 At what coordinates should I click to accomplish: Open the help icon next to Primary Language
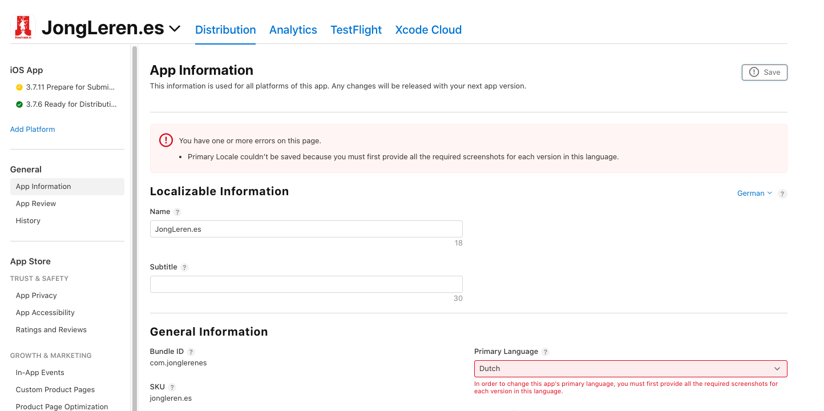click(x=546, y=352)
